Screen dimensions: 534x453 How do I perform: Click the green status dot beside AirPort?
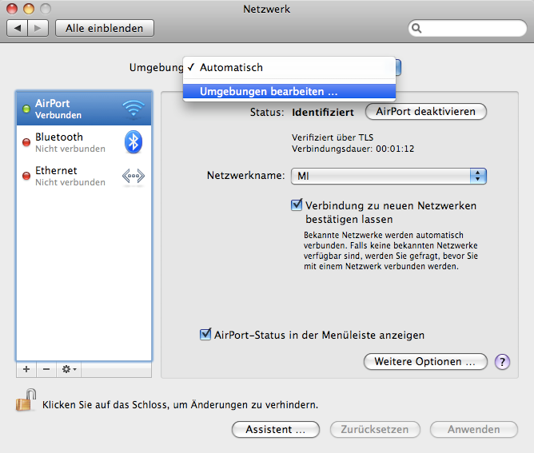(x=26, y=109)
